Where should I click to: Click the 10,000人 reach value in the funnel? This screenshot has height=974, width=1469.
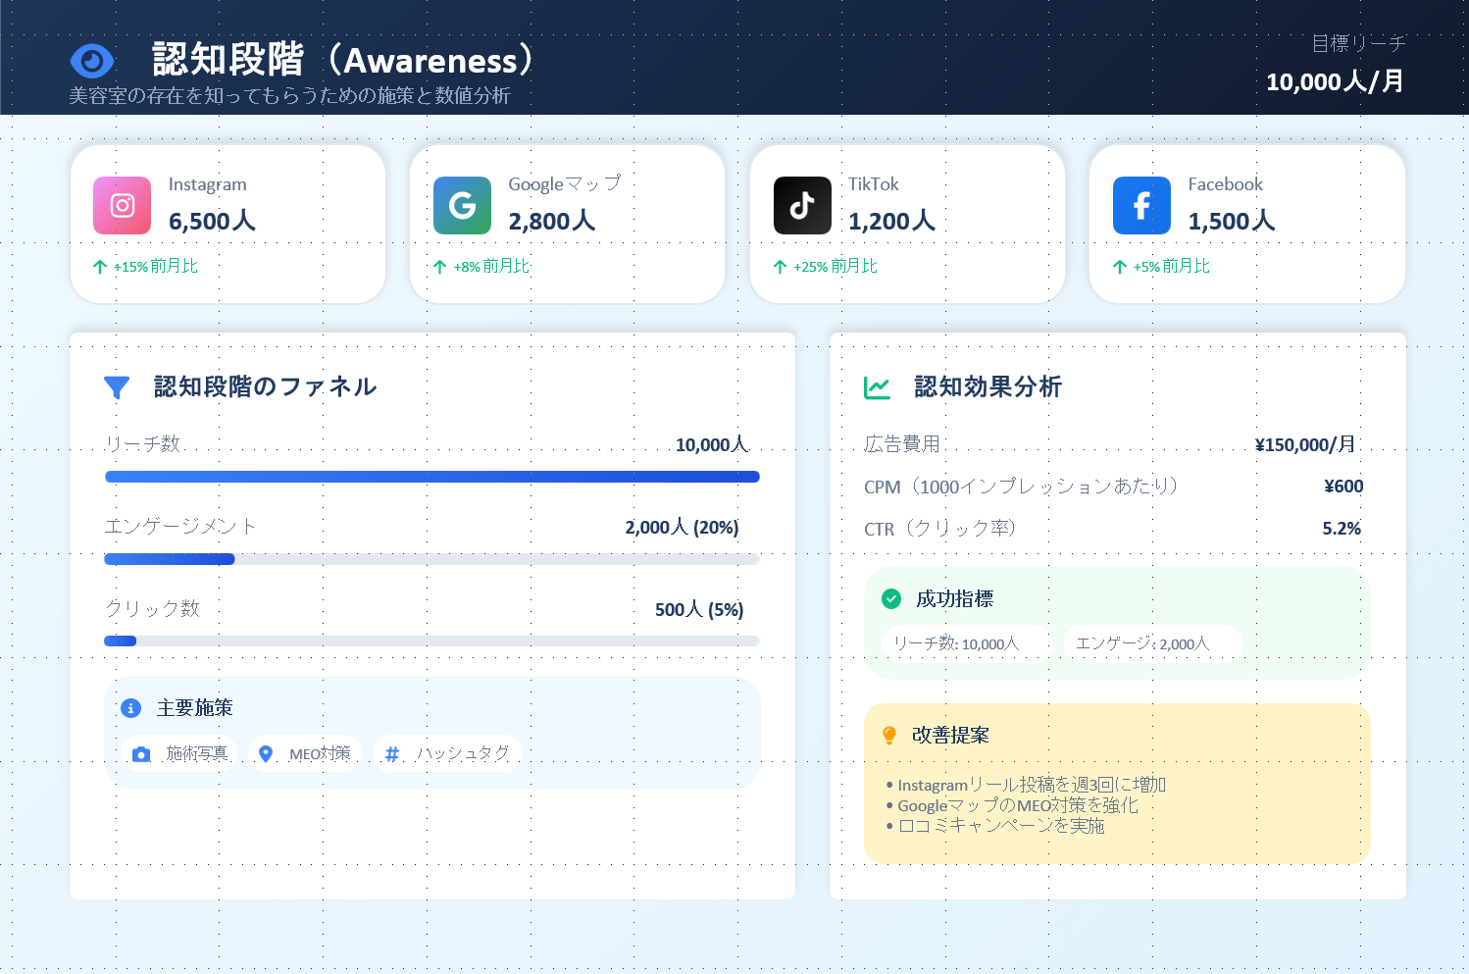712,445
